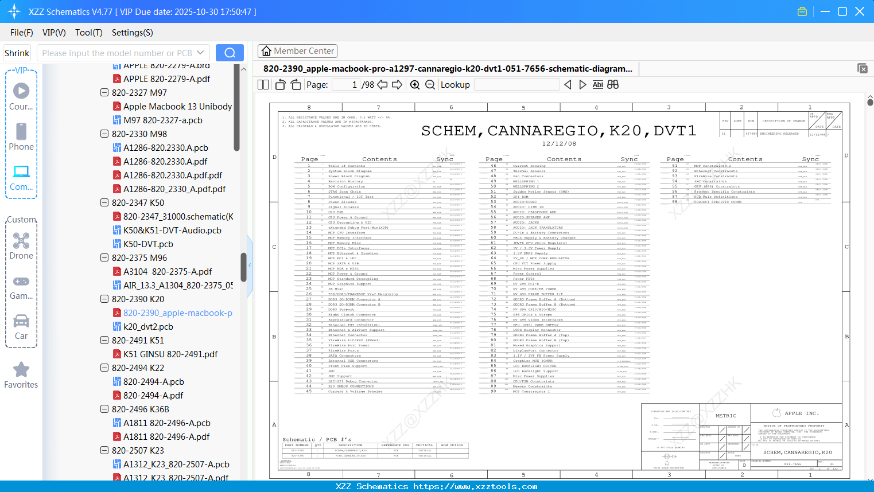Screen dimensions: 874x492
Task: Rotate the schematic counterclockwise
Action: click(x=281, y=84)
